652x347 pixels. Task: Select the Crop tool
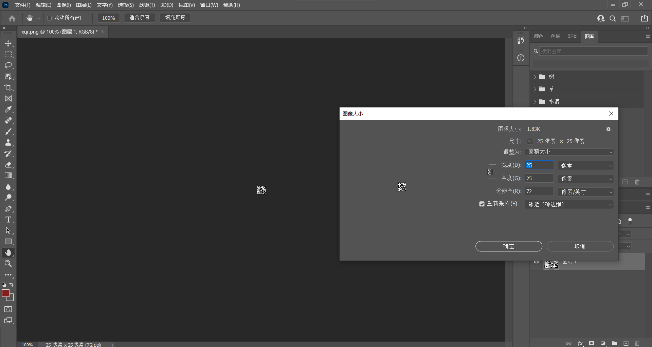8,87
